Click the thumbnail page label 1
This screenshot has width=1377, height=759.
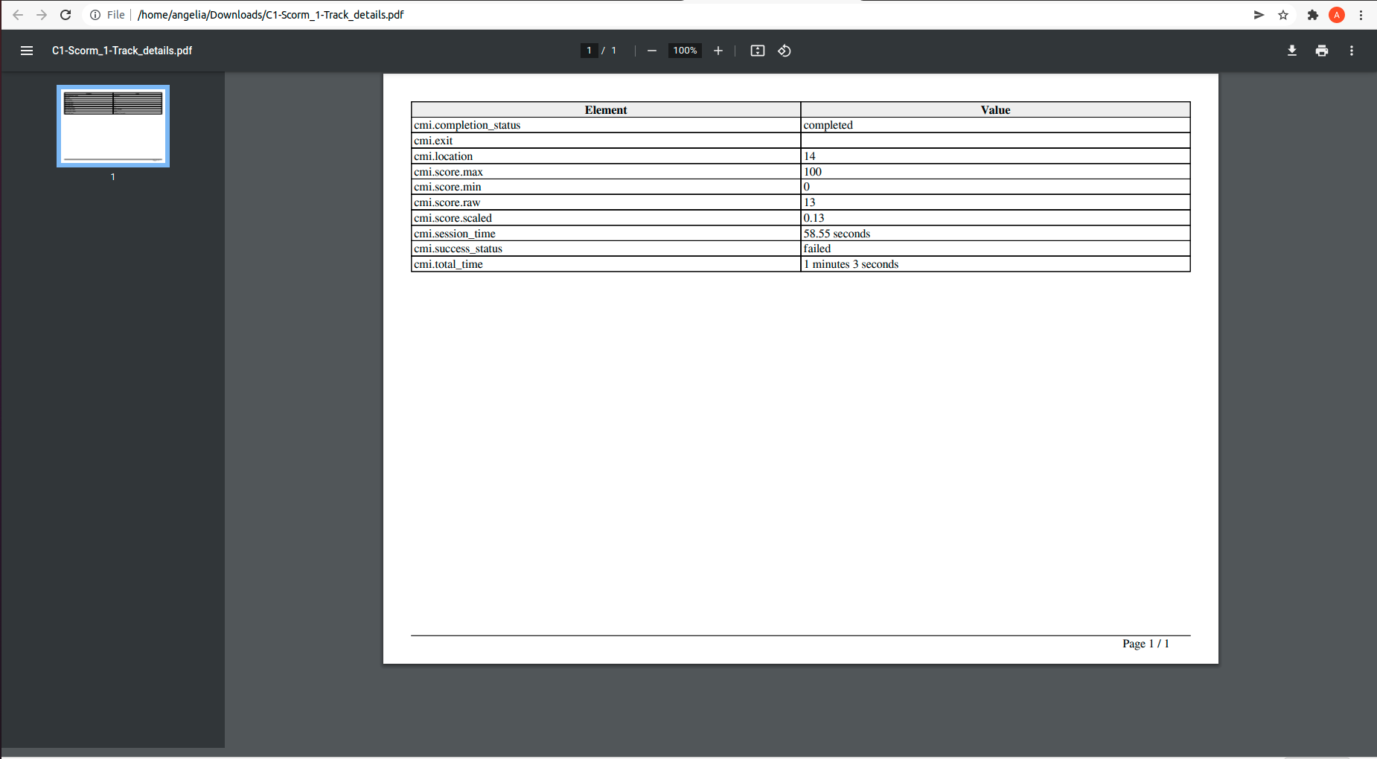(x=113, y=177)
